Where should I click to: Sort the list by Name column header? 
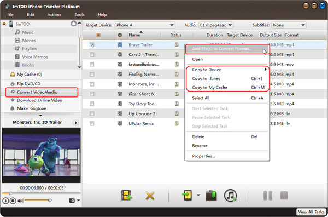coord(134,35)
